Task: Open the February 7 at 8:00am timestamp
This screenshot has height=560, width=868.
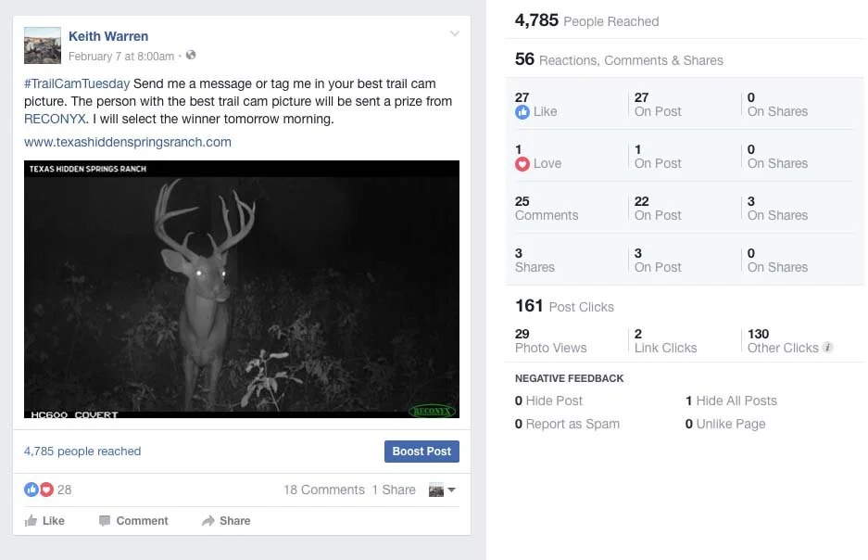Action: tap(121, 56)
